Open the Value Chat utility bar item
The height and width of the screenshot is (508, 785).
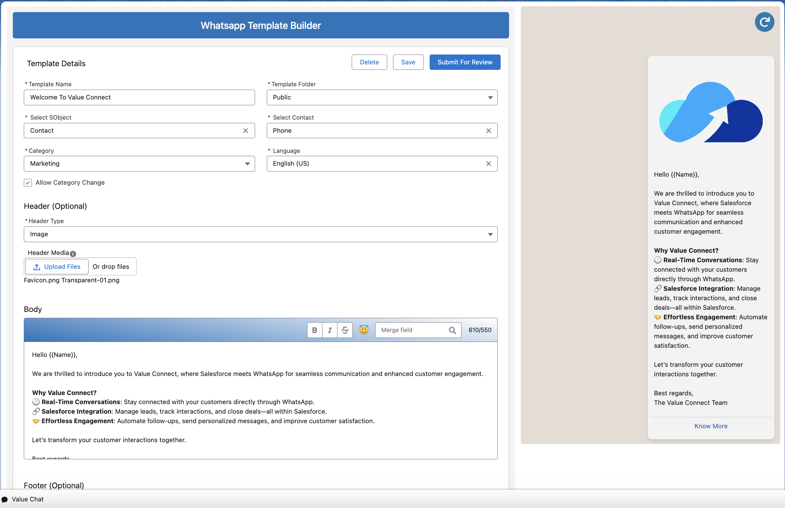pos(23,499)
